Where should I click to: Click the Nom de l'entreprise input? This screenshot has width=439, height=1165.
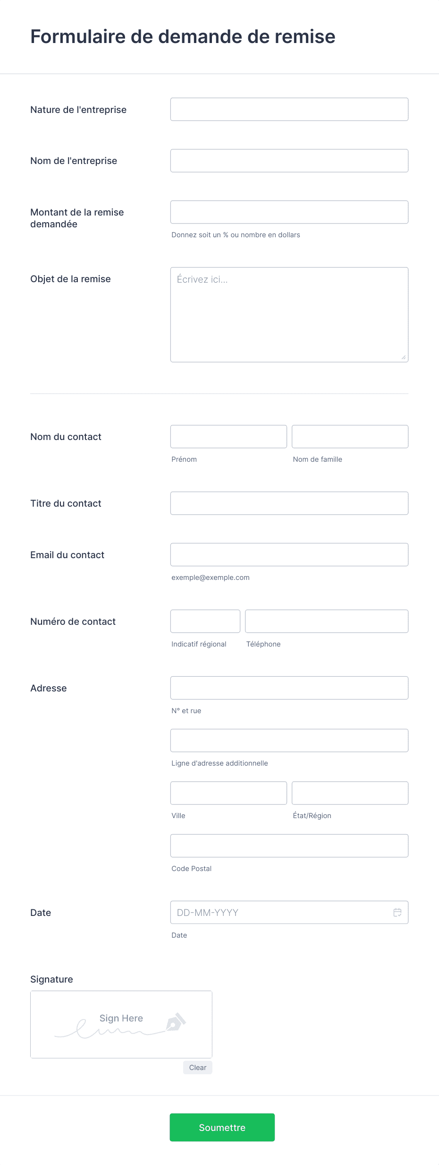pyautogui.click(x=289, y=161)
